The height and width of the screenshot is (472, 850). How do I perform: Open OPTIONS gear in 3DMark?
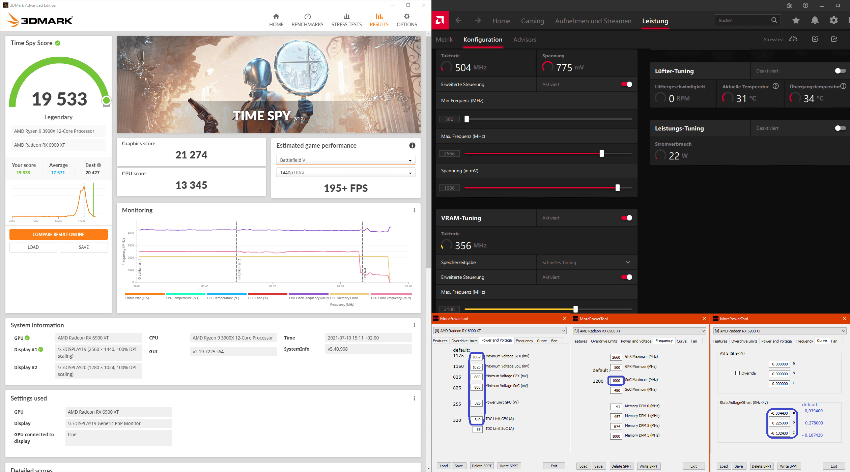[407, 20]
